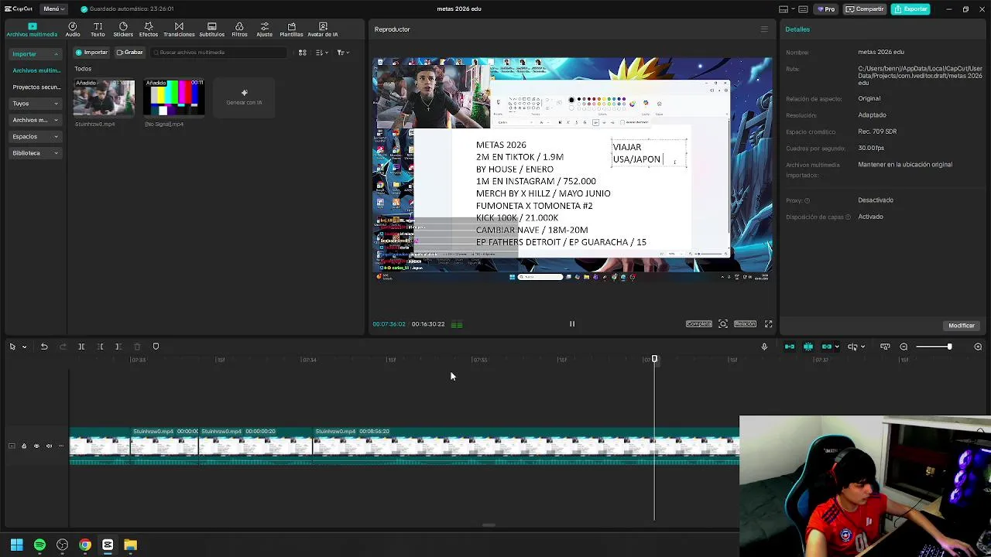This screenshot has width=991, height=557.
Task: Open Proyectos secundarios in sidebar
Action: pos(36,87)
